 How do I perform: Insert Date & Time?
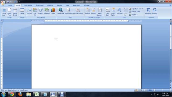pyautogui.click(x=134, y=12)
